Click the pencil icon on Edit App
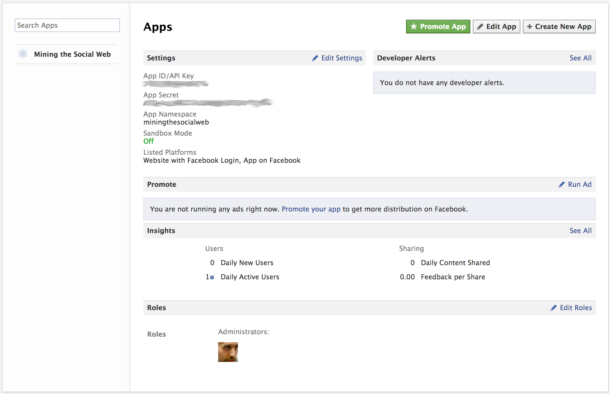This screenshot has height=394, width=610. coord(480,27)
